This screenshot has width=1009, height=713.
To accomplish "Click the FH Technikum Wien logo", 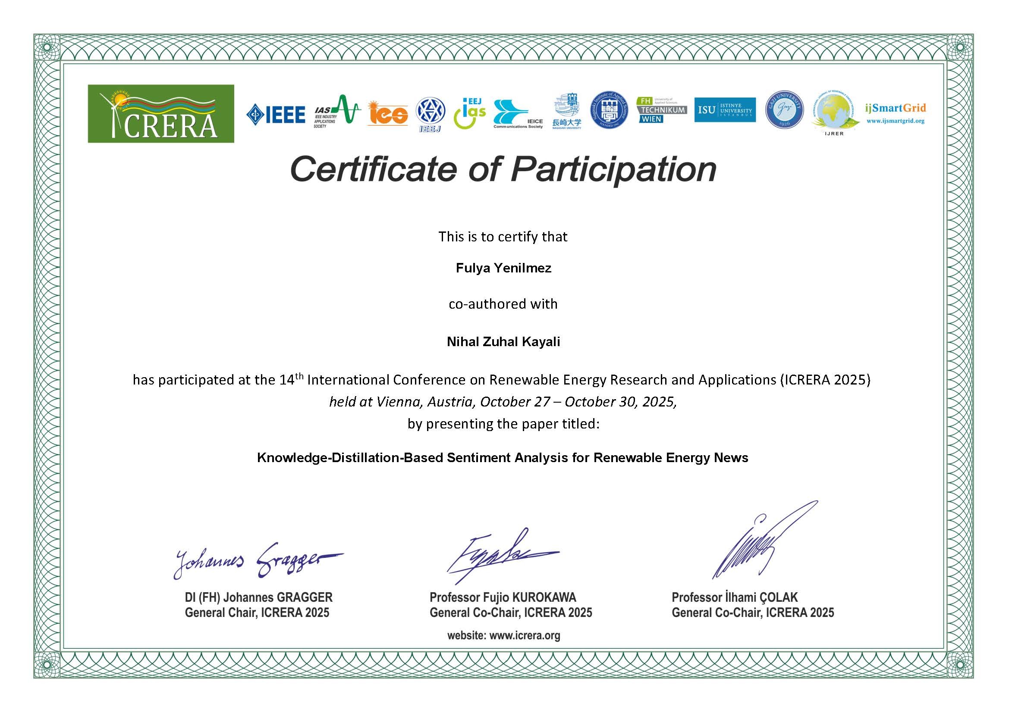I will pyautogui.click(x=661, y=110).
